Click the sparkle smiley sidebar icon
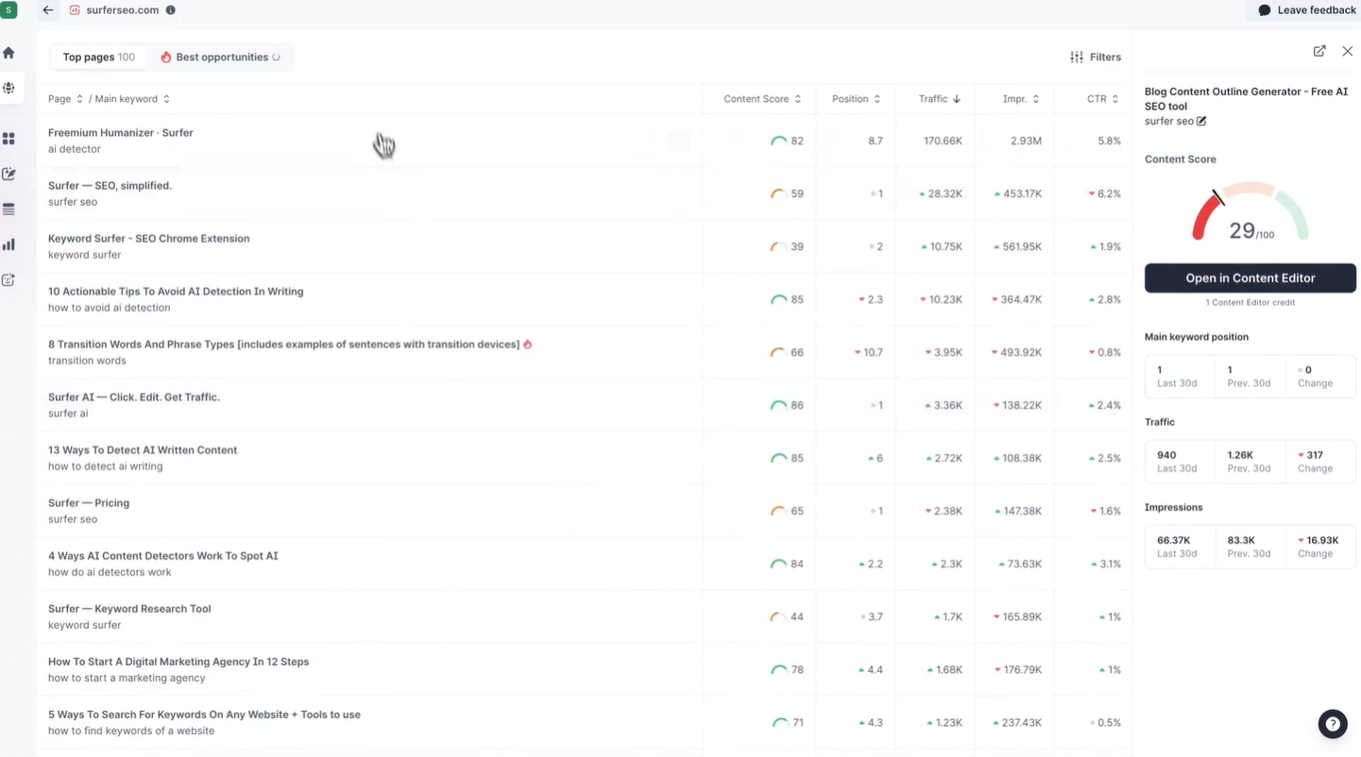 (9, 279)
